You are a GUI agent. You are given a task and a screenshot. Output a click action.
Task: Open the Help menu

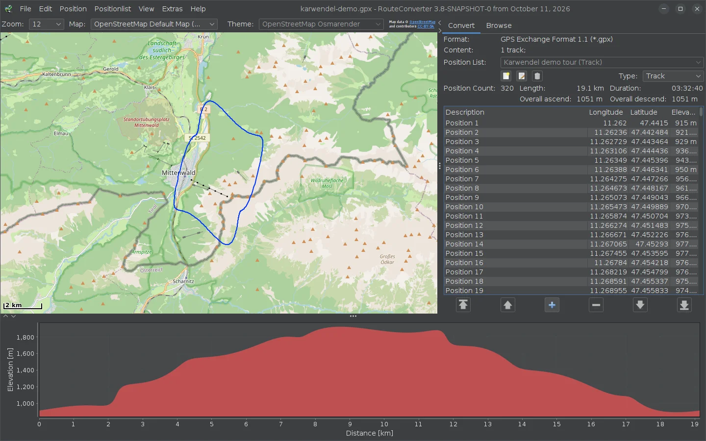coord(198,9)
